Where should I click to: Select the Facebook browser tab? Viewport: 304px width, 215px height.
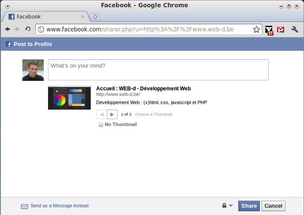pyautogui.click(x=46, y=17)
